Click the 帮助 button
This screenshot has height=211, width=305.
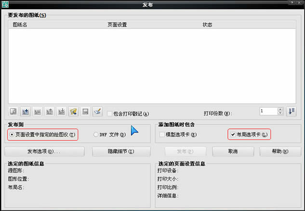coord(280,151)
